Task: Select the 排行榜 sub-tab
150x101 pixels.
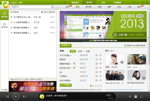Action: coord(88,7)
